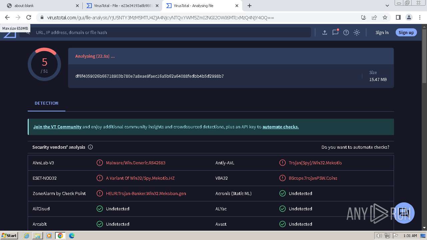427x240 pixels.
Task: Open the VirusTotal help question icon
Action: [346, 32]
